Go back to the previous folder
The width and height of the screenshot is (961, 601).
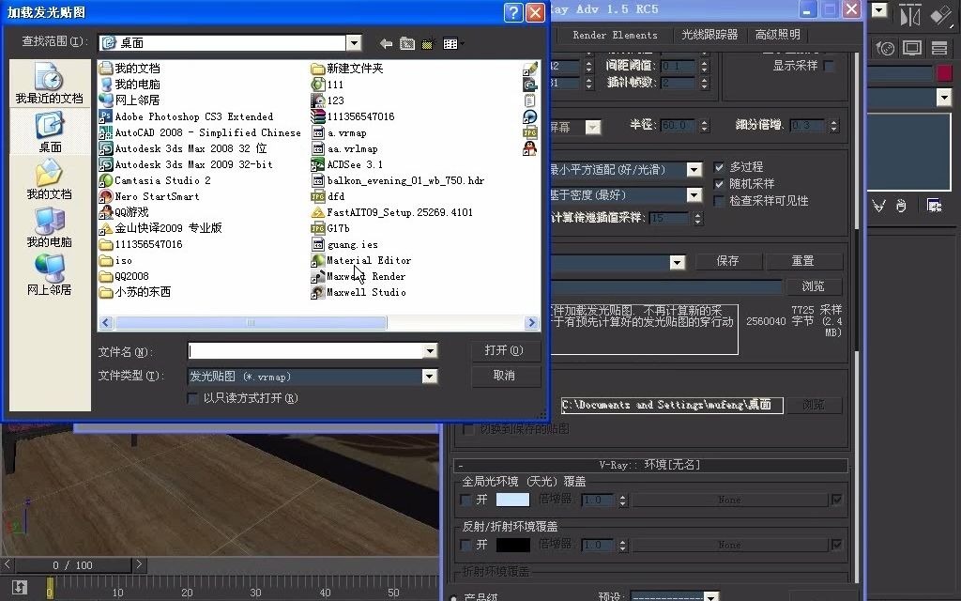pos(387,43)
